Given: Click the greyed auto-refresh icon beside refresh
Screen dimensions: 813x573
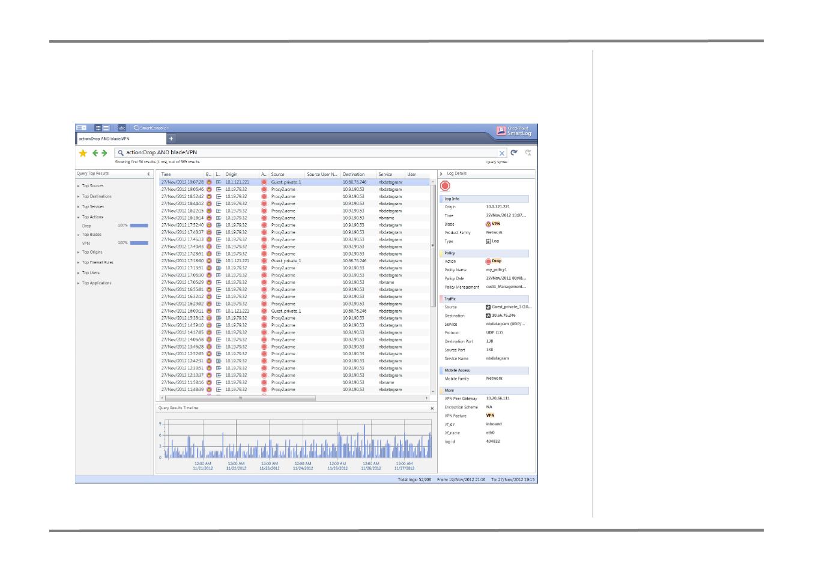Looking at the screenshot, I should (x=528, y=152).
